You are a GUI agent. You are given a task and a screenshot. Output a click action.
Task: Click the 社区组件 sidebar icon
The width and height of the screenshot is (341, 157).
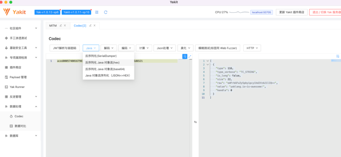click(x=6, y=28)
